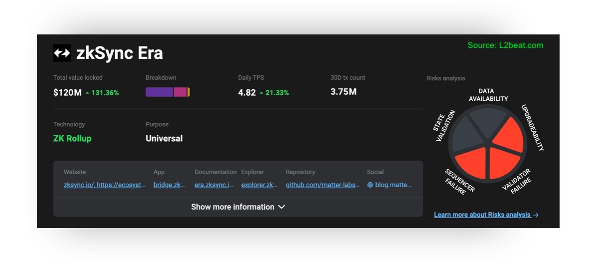Click the Breakdown label
Image resolution: width=593 pixels, height=268 pixels.
pyautogui.click(x=161, y=77)
